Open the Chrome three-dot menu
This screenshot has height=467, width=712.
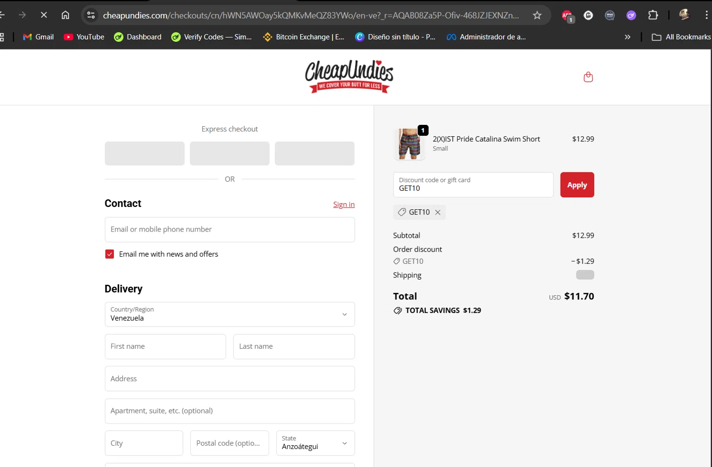tap(706, 15)
